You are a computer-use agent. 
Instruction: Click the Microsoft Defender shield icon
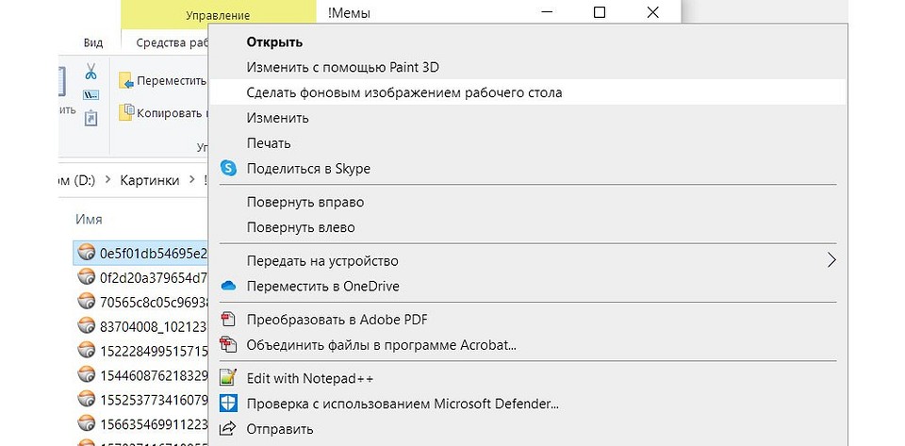229,404
